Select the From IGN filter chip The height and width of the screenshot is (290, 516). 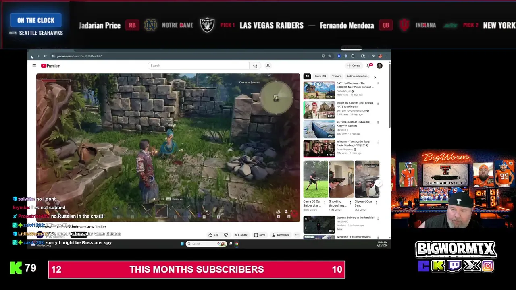pyautogui.click(x=320, y=76)
